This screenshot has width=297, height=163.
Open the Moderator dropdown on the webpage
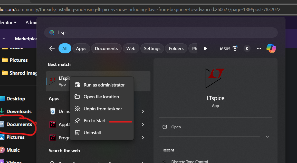click(8, 23)
